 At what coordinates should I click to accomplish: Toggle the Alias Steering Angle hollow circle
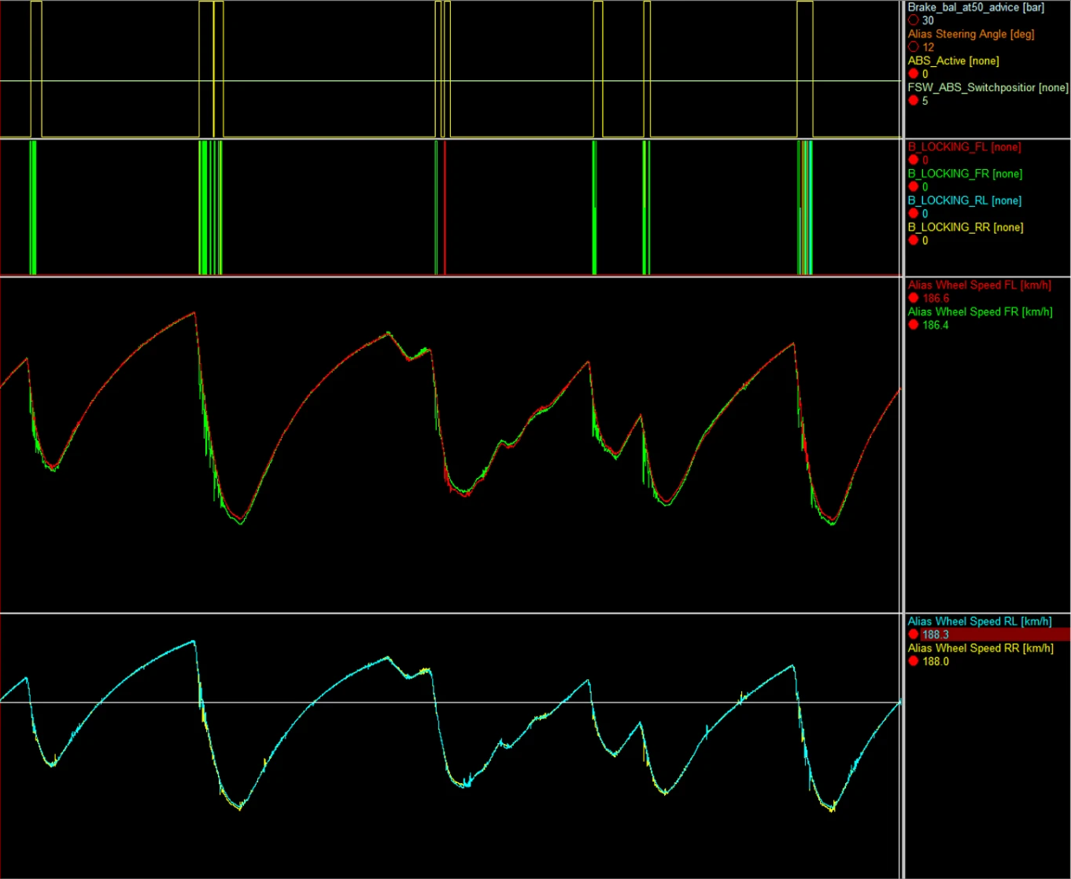(913, 47)
